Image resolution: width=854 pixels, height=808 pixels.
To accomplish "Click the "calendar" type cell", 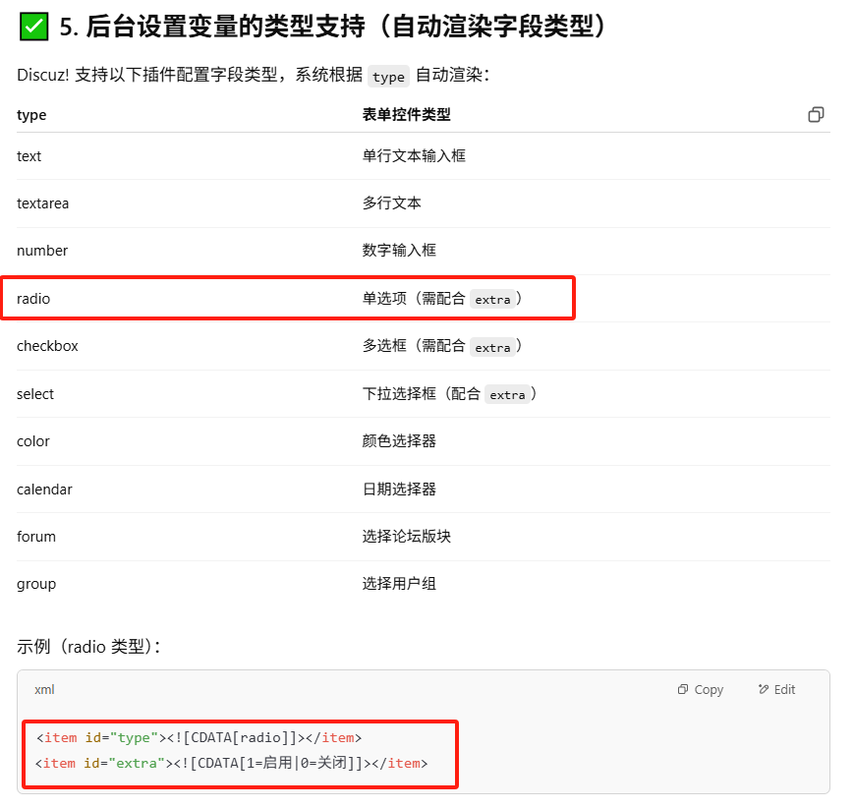I will coord(44,490).
